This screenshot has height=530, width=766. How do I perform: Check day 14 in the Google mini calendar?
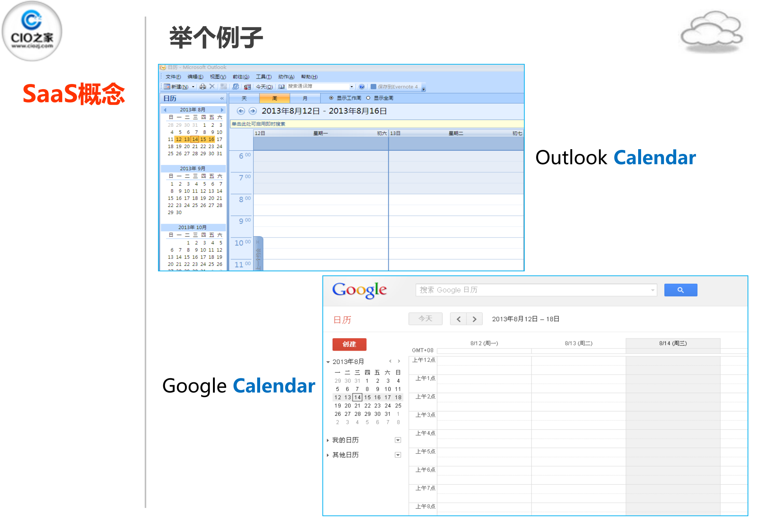[357, 397]
